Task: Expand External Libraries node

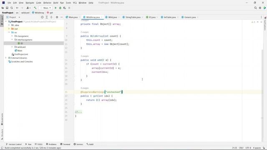Action: point(6,58)
